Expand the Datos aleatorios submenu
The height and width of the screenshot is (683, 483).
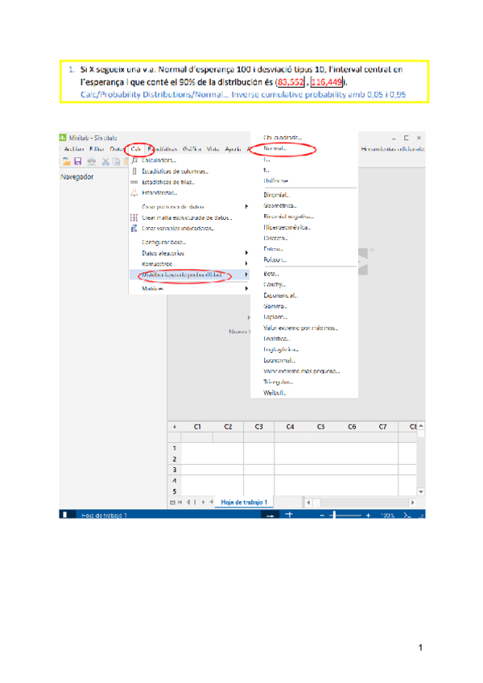(246, 253)
